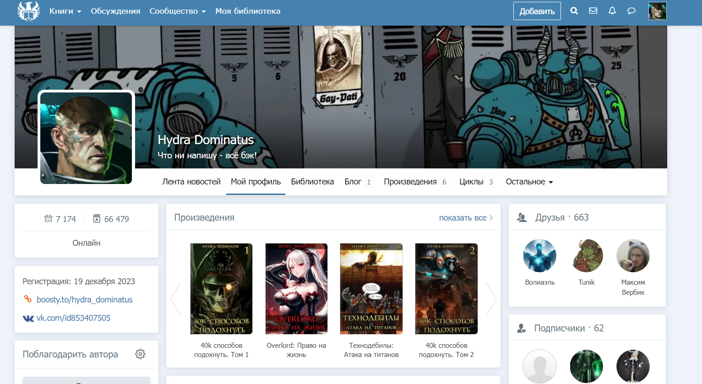The height and width of the screenshot is (384, 702).
Task: Click the Произведения block heading
Action: (x=204, y=218)
